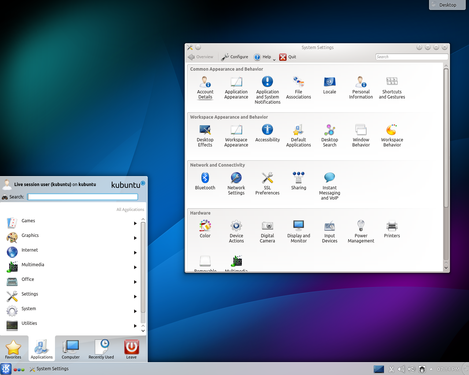Viewport: 469px width, 375px height.
Task: Open the volume control tray icon
Action: pyautogui.click(x=401, y=369)
